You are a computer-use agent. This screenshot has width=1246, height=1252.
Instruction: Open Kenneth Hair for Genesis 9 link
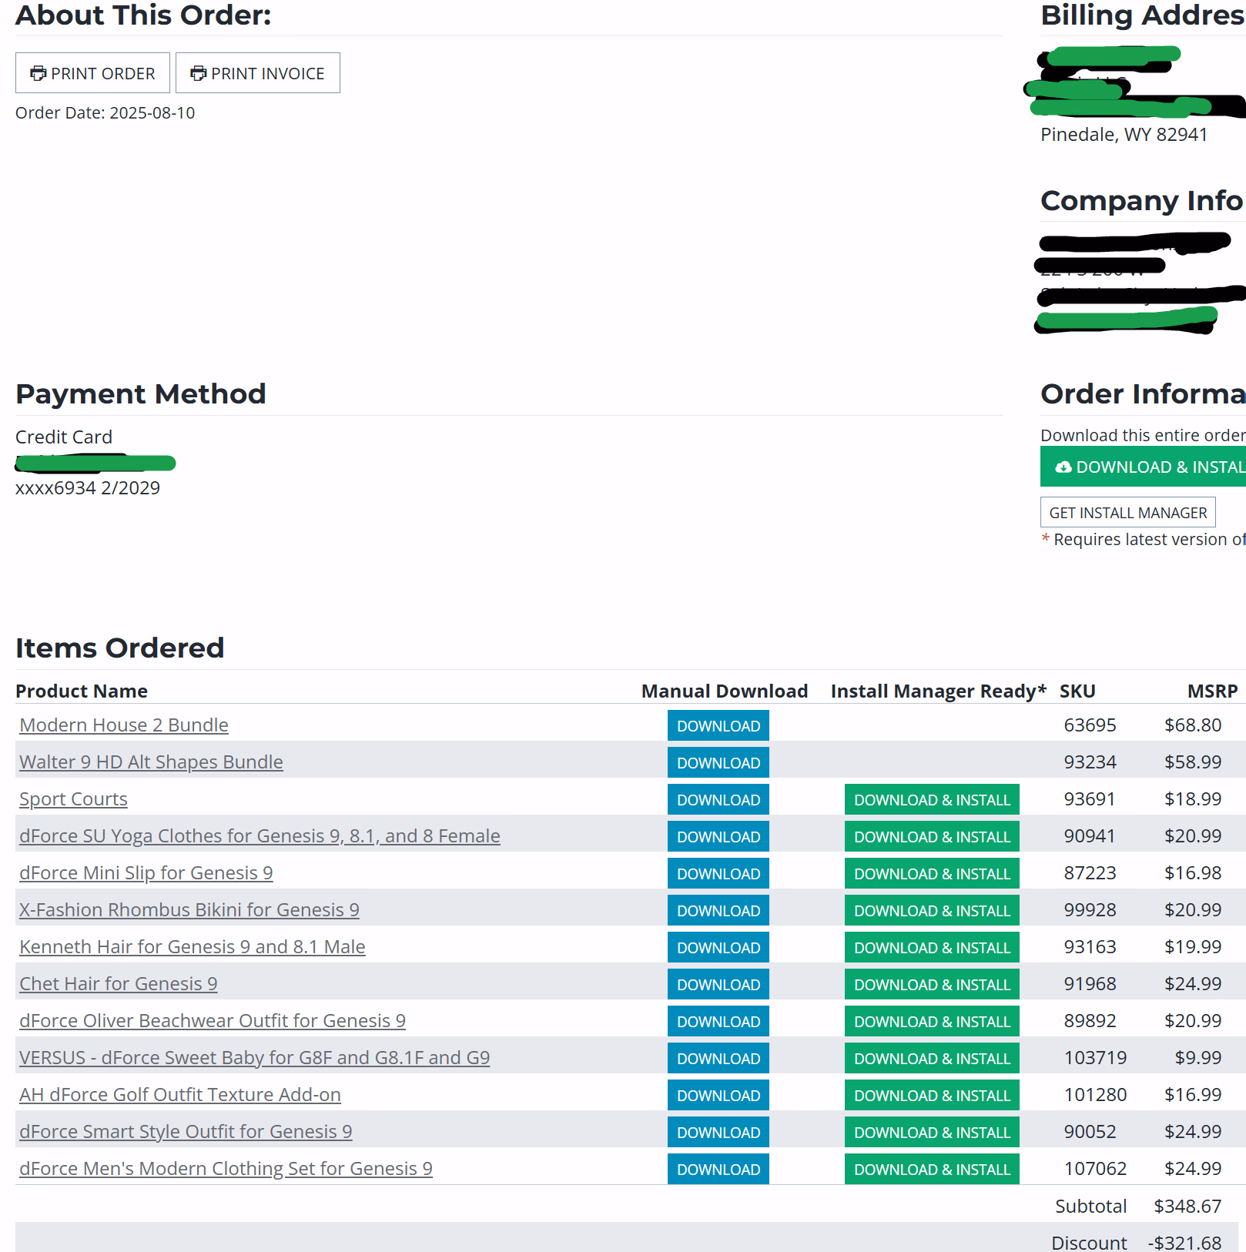tap(193, 947)
